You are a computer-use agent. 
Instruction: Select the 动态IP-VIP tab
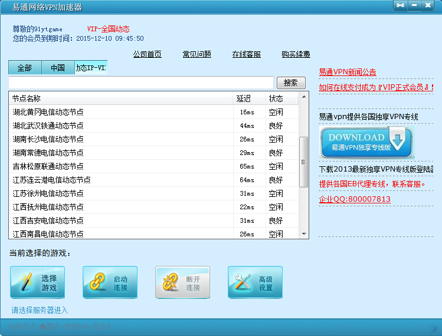click(91, 68)
